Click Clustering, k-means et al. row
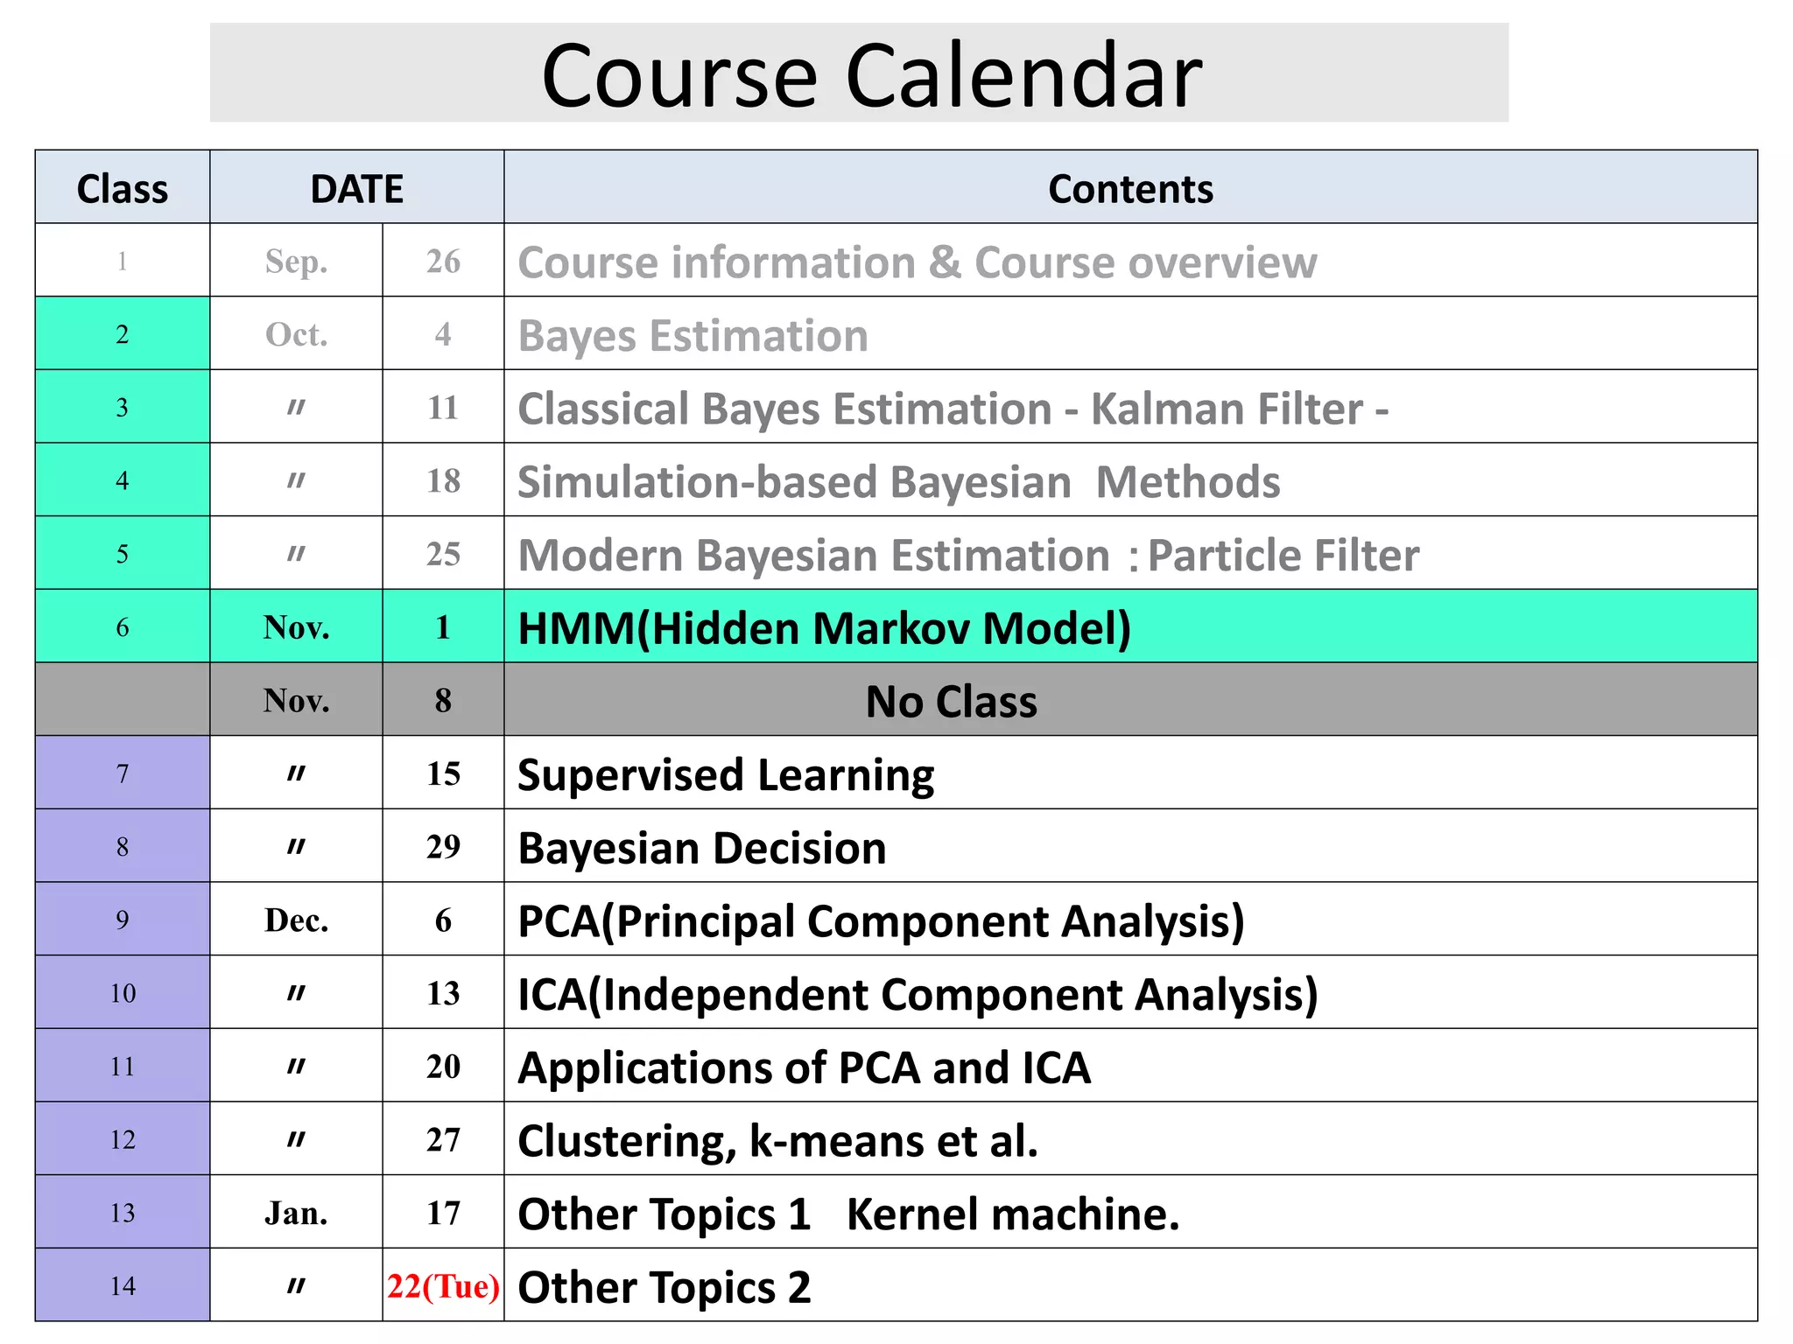The height and width of the screenshot is (1344, 1793). (896, 1139)
